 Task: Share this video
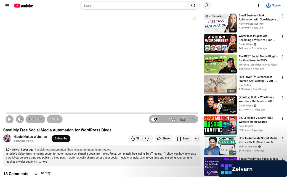[163, 139]
